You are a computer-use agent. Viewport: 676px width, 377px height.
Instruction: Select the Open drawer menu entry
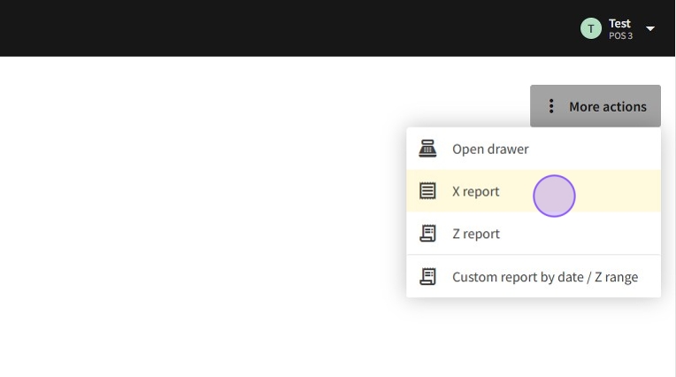[x=490, y=149]
